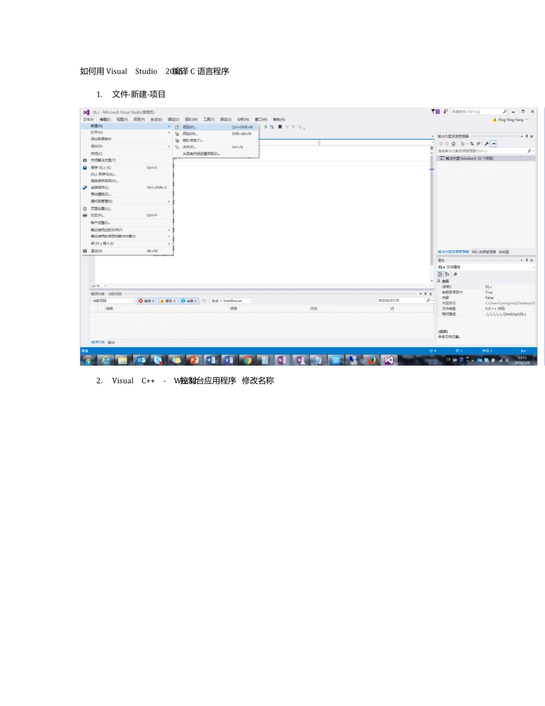Open the 文件(F) menu in menu bar
The height and width of the screenshot is (706, 545).
88,119
